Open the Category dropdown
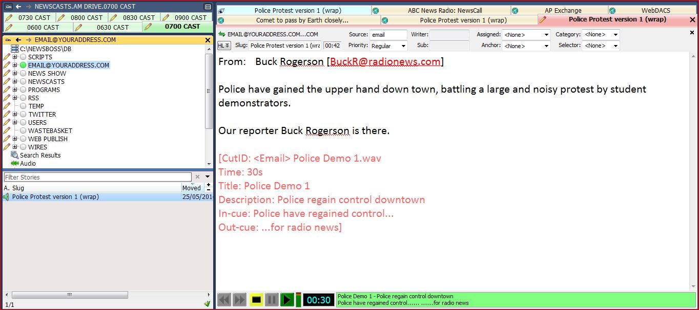 (x=601, y=34)
